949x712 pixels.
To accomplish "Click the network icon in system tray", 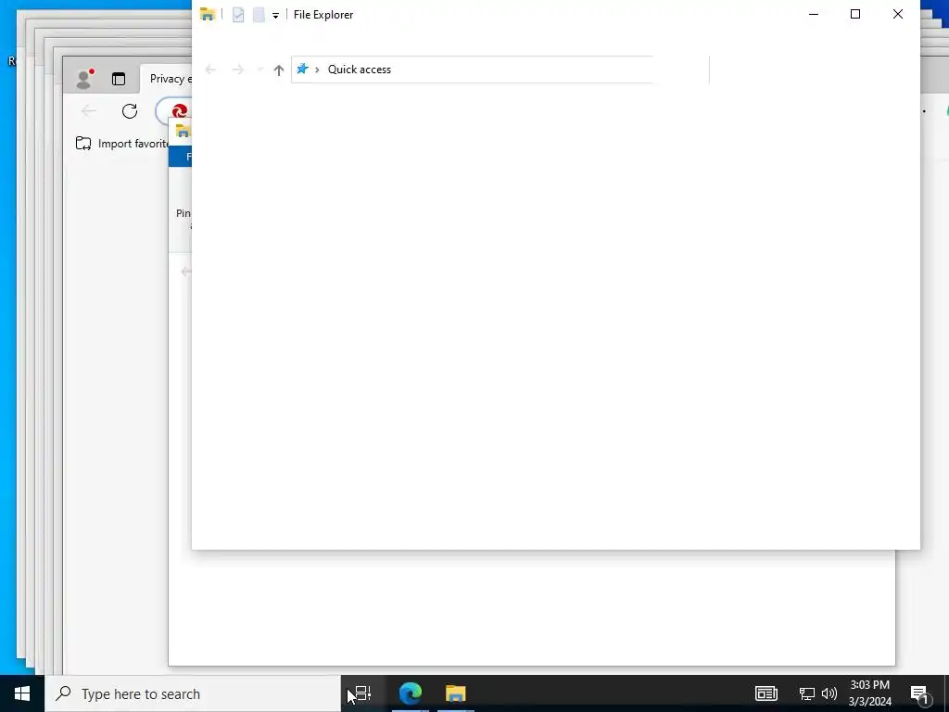I will click(x=807, y=693).
